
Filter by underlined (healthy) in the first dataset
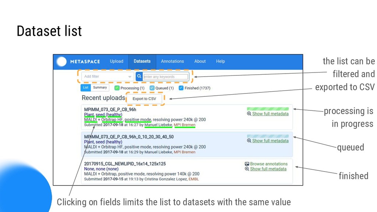point(114,115)
